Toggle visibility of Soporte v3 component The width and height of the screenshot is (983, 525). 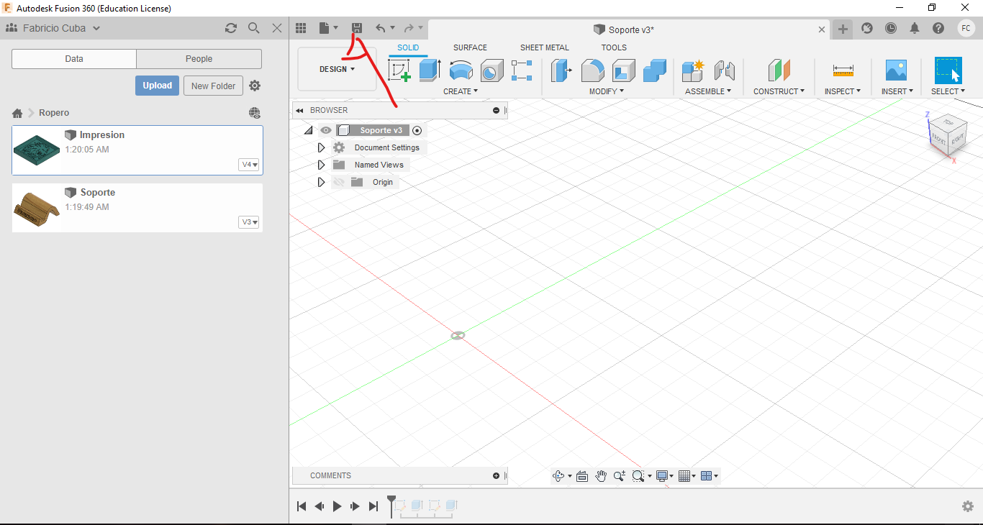tap(326, 130)
